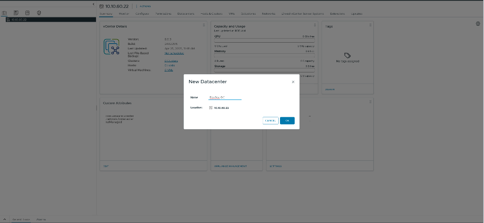Click drag handle on Tags card
484x223 pixels.
pyautogui.click(x=370, y=25)
